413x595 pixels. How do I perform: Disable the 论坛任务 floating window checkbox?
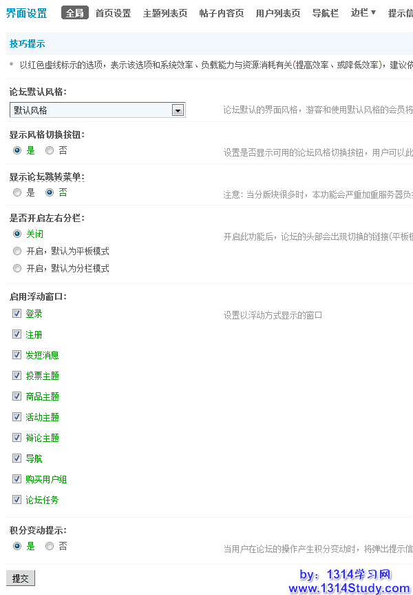click(17, 500)
